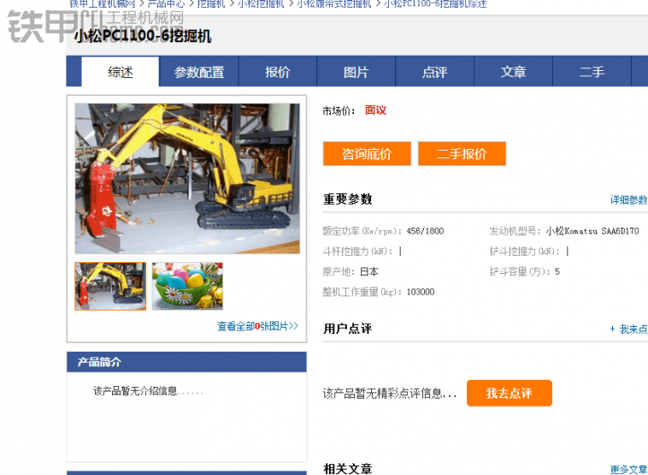This screenshot has width=648, height=475.
Task: Click the 重要参数 heading
Action: point(348,199)
